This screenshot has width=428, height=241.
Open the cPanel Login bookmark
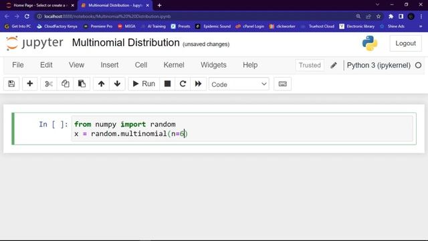249,26
